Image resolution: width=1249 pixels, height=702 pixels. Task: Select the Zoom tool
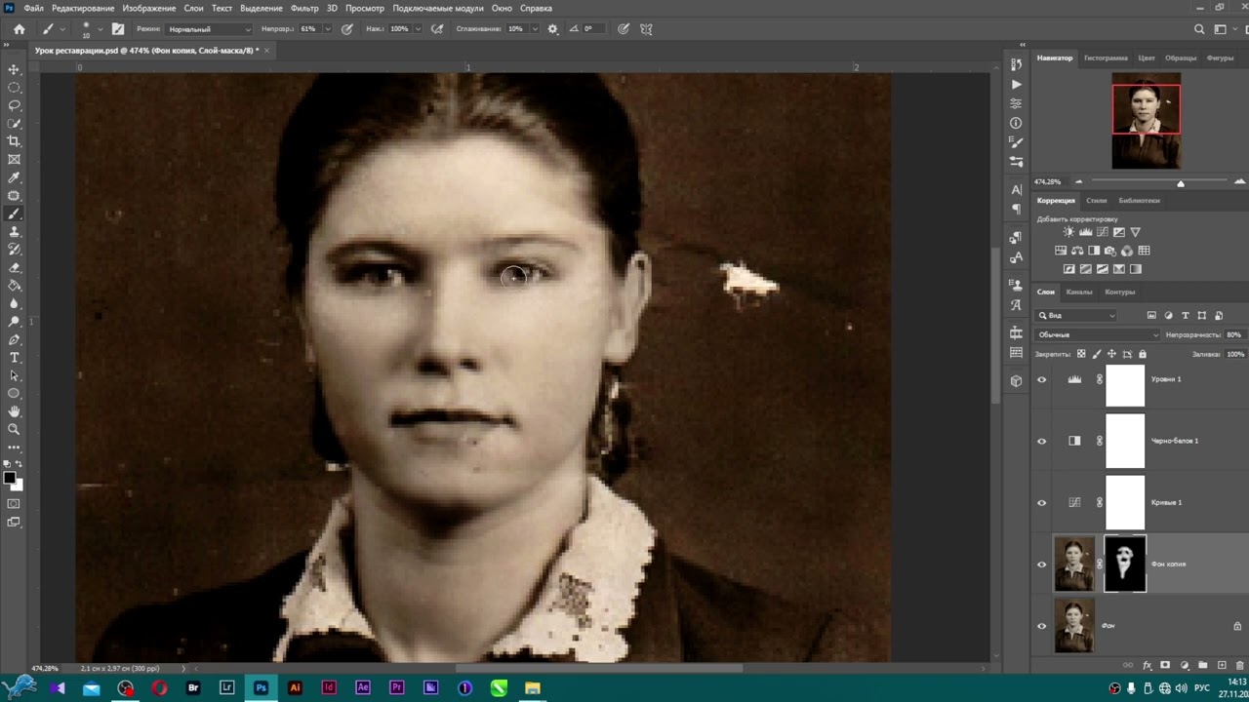14,429
